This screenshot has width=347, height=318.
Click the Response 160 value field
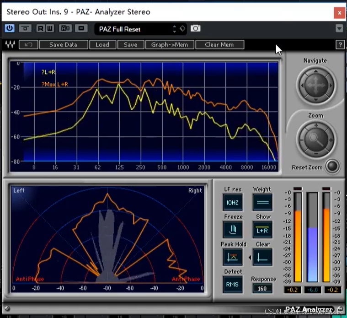[262, 289]
